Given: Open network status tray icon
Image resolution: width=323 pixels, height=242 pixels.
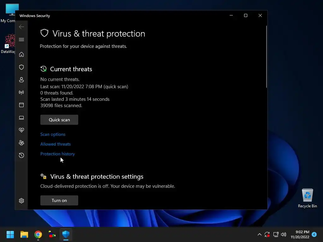Looking at the screenshot, I should [276, 234].
